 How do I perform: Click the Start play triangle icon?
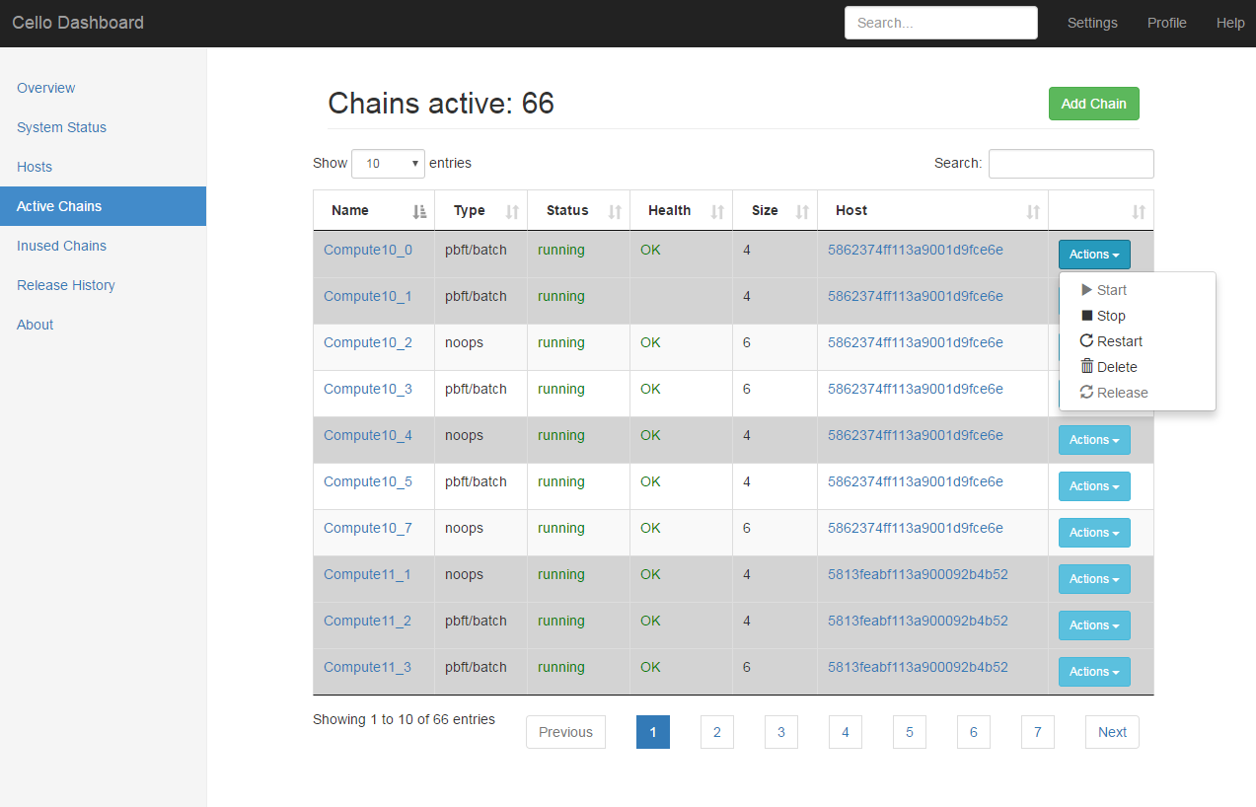(x=1087, y=290)
